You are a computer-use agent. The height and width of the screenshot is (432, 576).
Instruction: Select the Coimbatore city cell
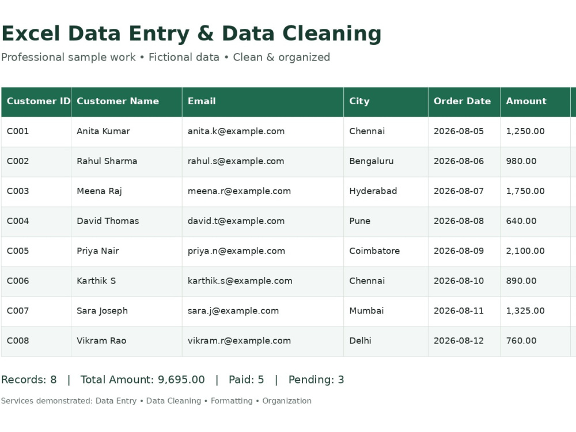tap(386, 252)
